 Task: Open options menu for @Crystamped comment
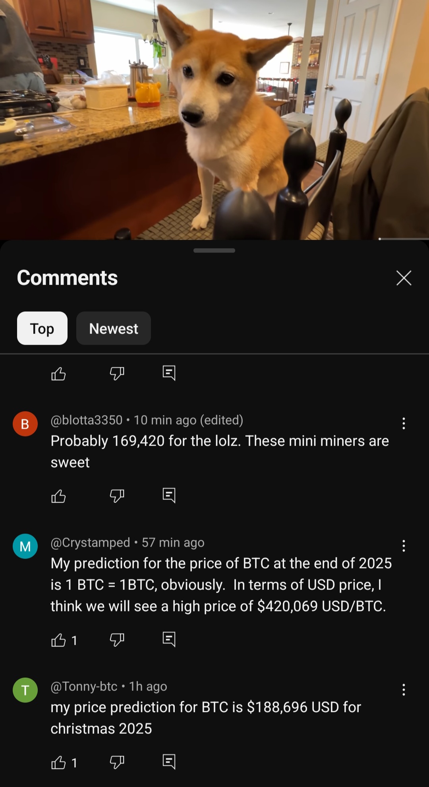(x=404, y=546)
